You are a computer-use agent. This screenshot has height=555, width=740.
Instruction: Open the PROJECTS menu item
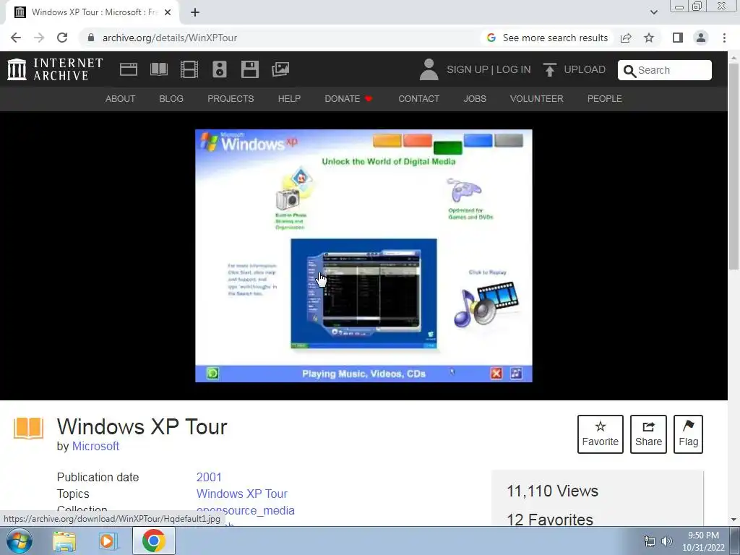[x=231, y=98]
